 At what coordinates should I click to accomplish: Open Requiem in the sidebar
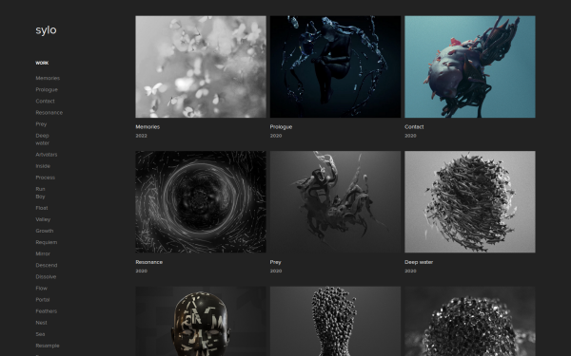point(47,242)
